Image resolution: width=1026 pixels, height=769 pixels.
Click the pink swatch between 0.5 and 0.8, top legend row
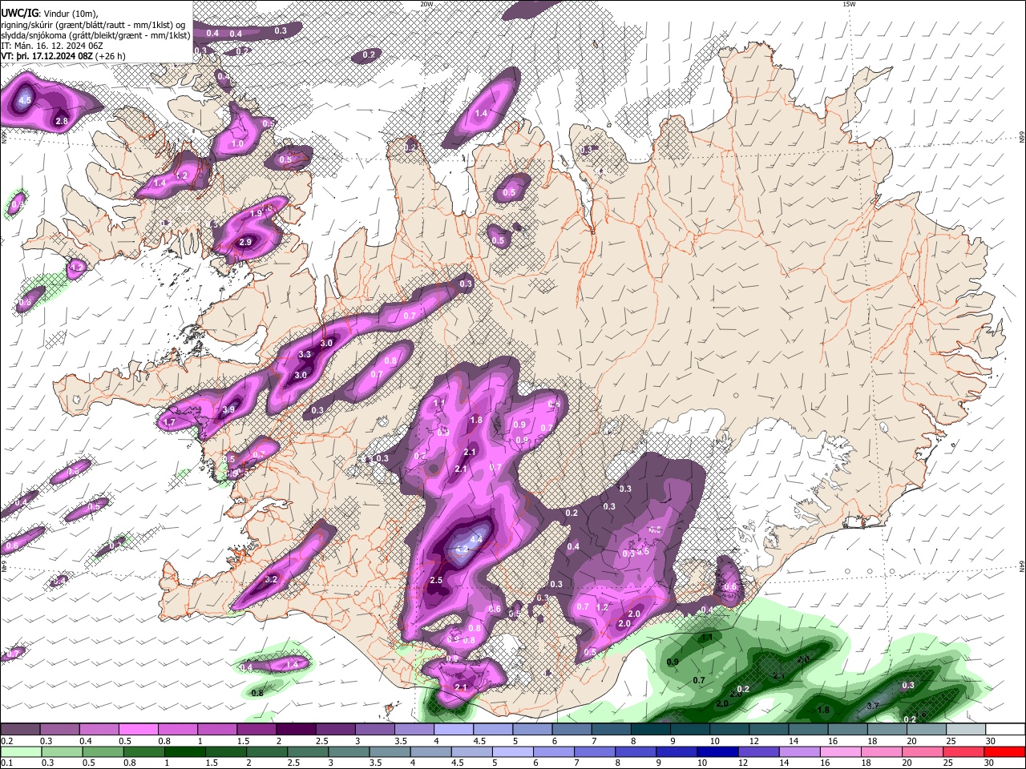pos(139,729)
